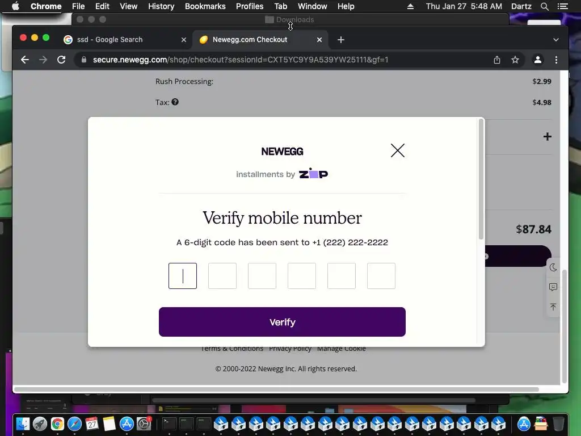Switch to the ssd - Google Search tab
Viewport: 581px width, 436px height.
click(x=110, y=40)
